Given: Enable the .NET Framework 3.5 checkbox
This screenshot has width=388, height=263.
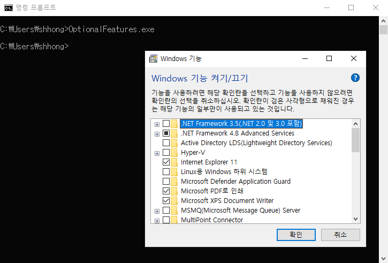Looking at the screenshot, I should click(166, 123).
